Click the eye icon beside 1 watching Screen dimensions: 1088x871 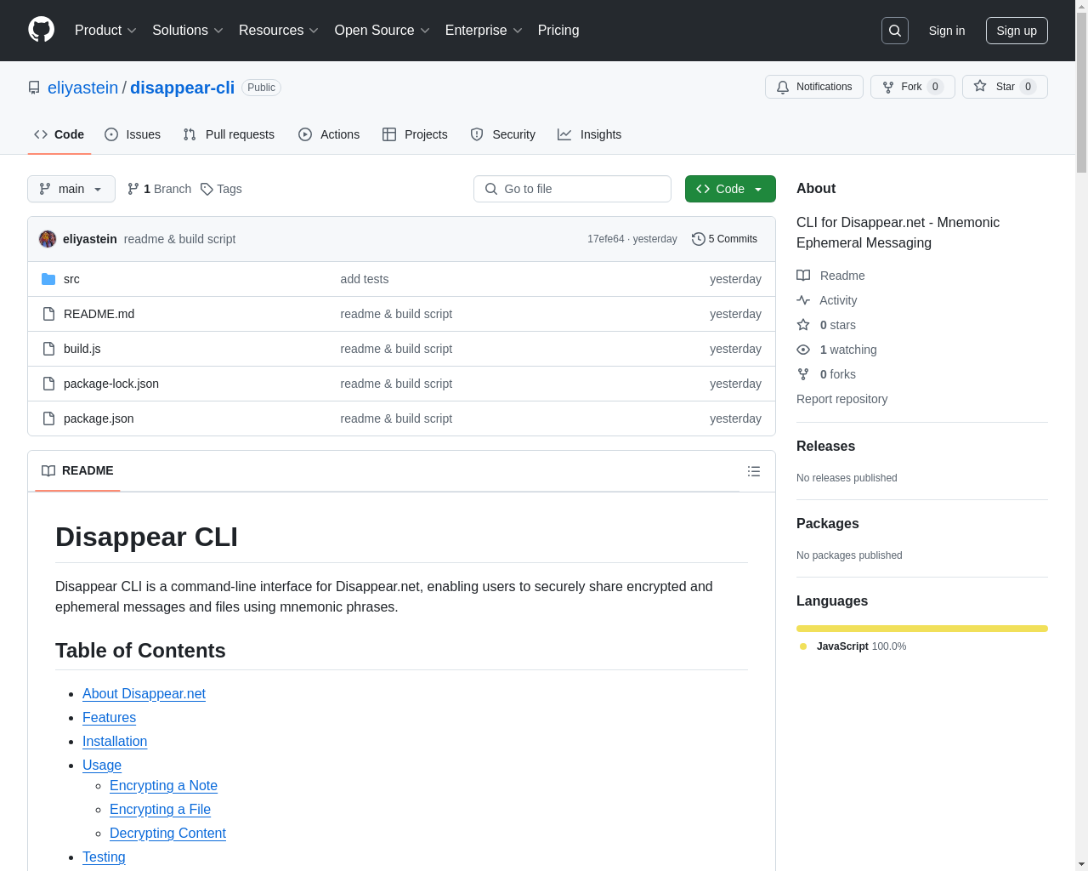803,350
